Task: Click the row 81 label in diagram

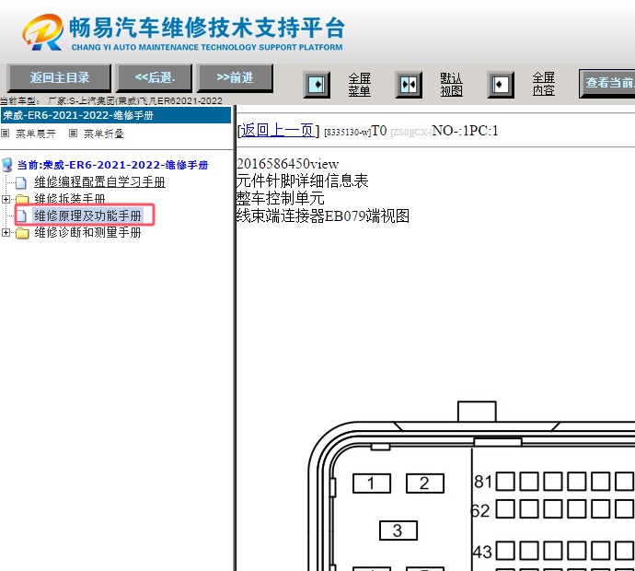Action: click(x=483, y=482)
